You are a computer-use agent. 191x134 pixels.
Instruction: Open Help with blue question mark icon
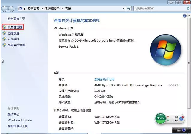coord(185,16)
